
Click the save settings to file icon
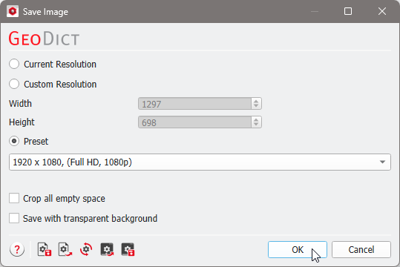tap(45, 249)
